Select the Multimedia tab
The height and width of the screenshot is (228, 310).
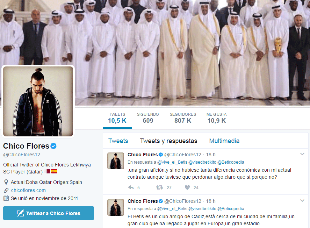[x=224, y=141]
